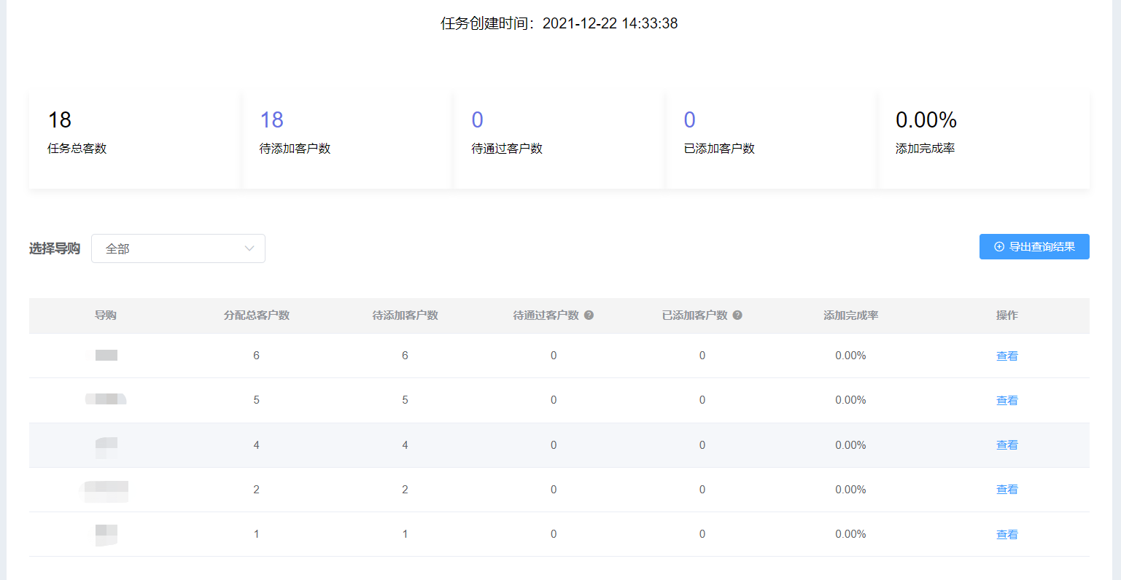Click the 待添加客户数 table column header
The width and height of the screenshot is (1121, 580).
405,316
